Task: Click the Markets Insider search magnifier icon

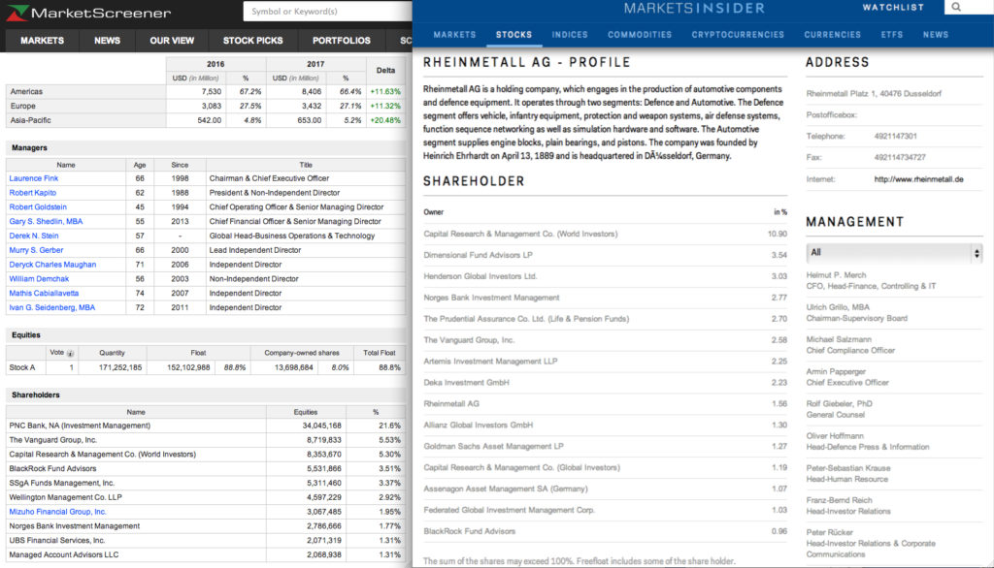Action: (956, 7)
